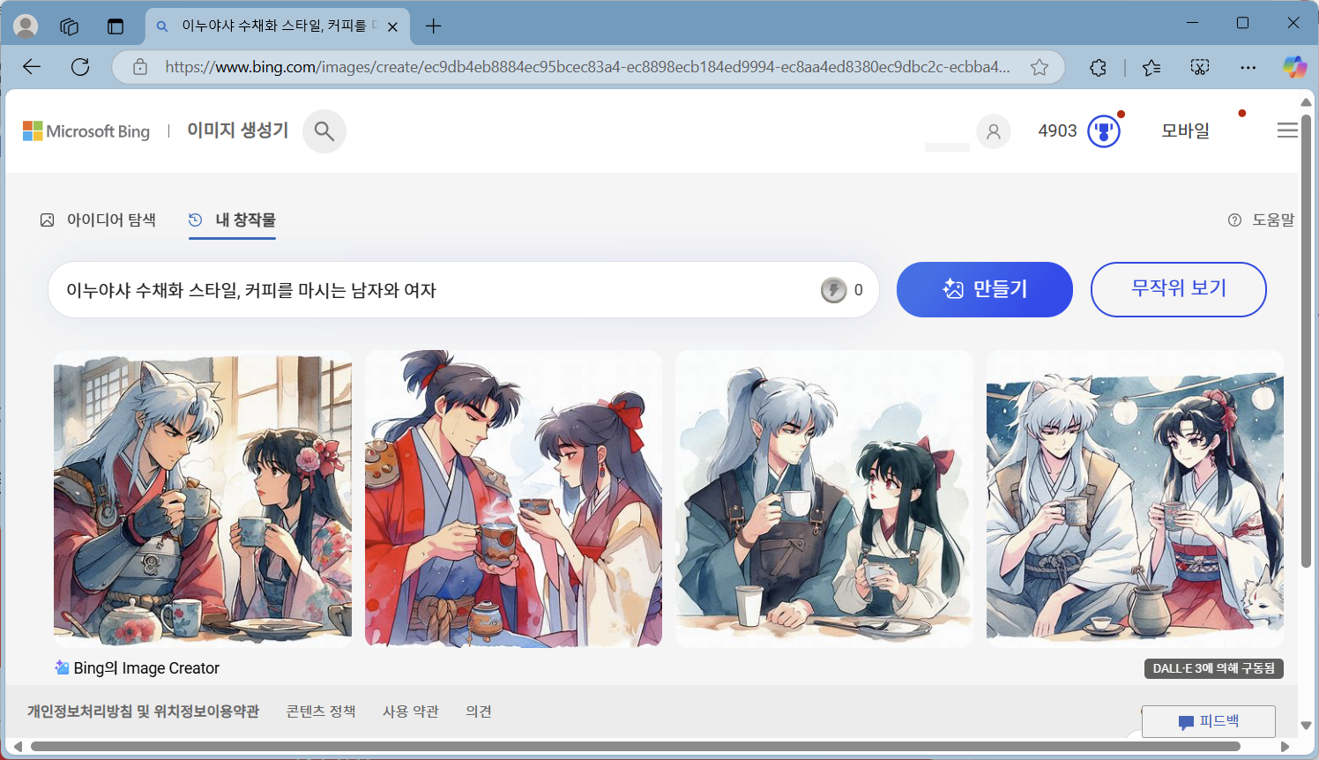Click the 4903 rewards points
1319x760 pixels.
[1057, 131]
